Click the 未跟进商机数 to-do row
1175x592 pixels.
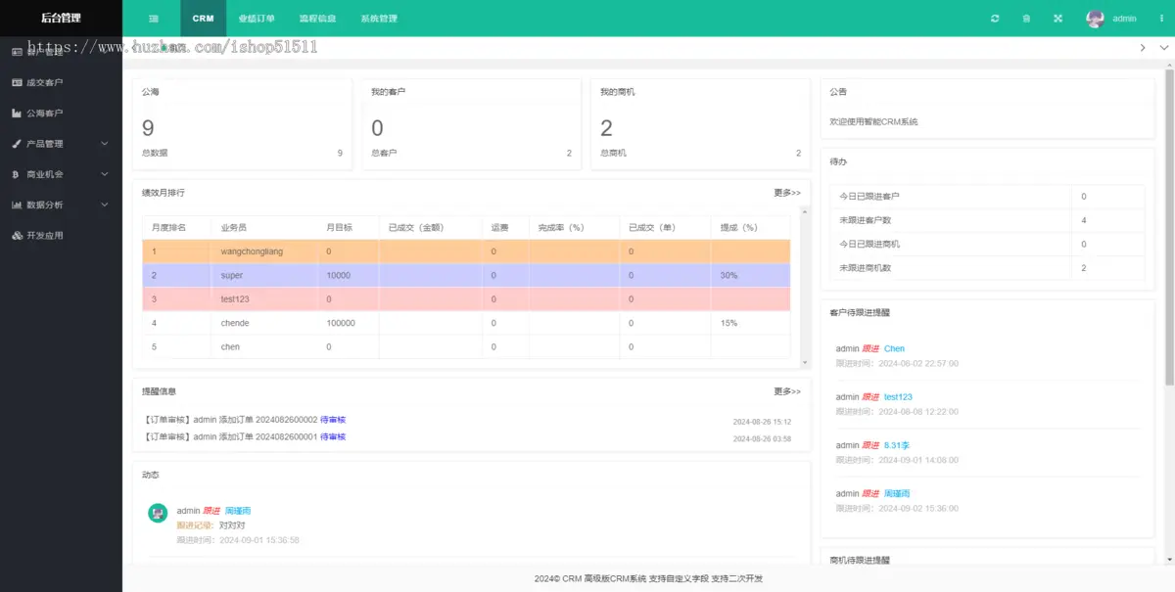(987, 268)
